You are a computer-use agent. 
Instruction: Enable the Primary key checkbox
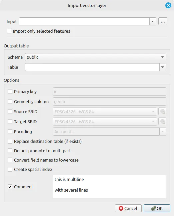point(10,91)
